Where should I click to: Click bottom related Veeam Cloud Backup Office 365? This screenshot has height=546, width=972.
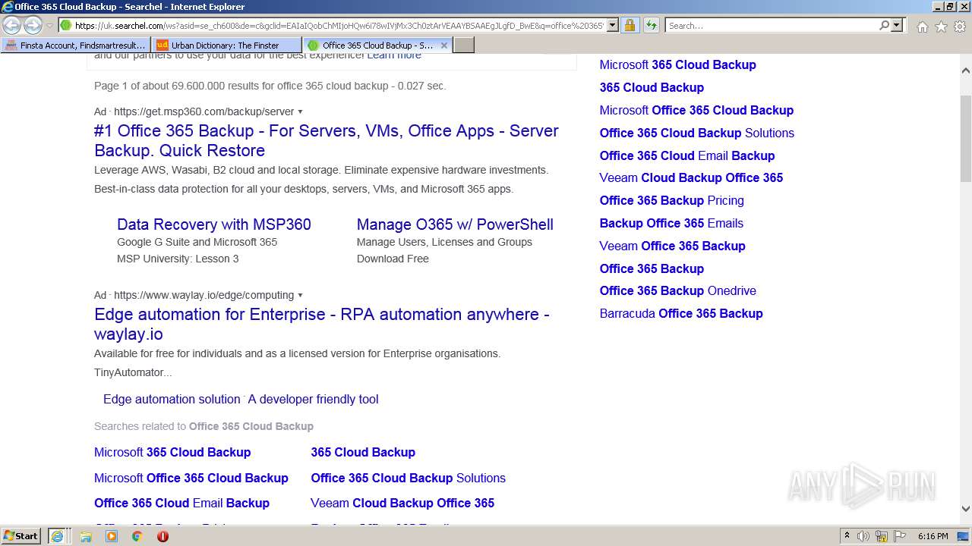(402, 503)
